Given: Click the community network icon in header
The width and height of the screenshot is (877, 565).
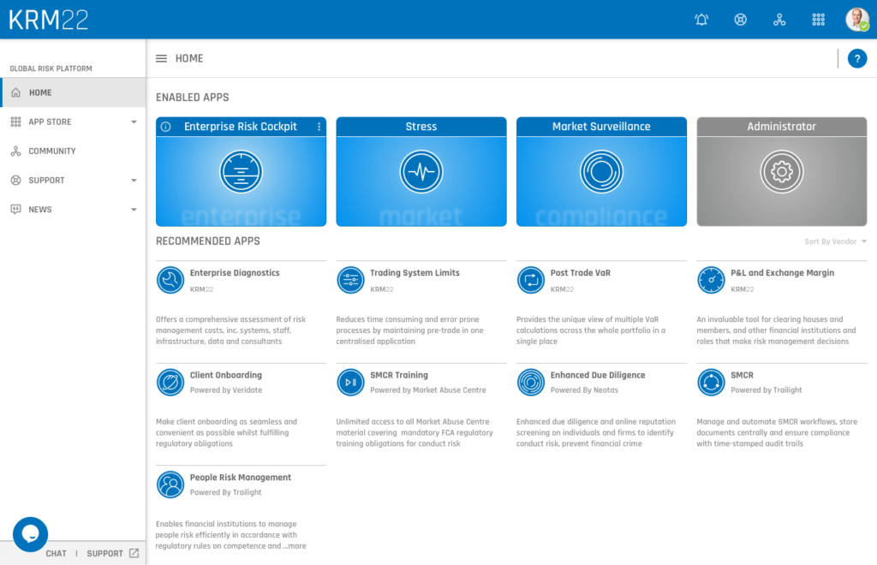Looking at the screenshot, I should coord(779,20).
